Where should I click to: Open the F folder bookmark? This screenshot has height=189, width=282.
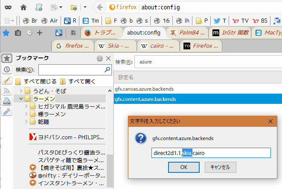tap(111, 20)
